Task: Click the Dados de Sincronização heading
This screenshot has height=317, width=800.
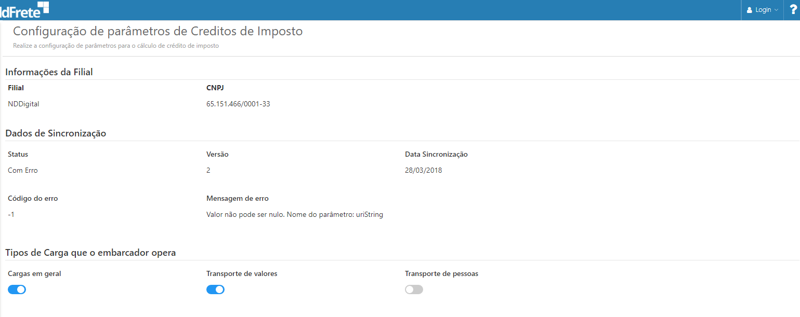Action: pos(56,133)
